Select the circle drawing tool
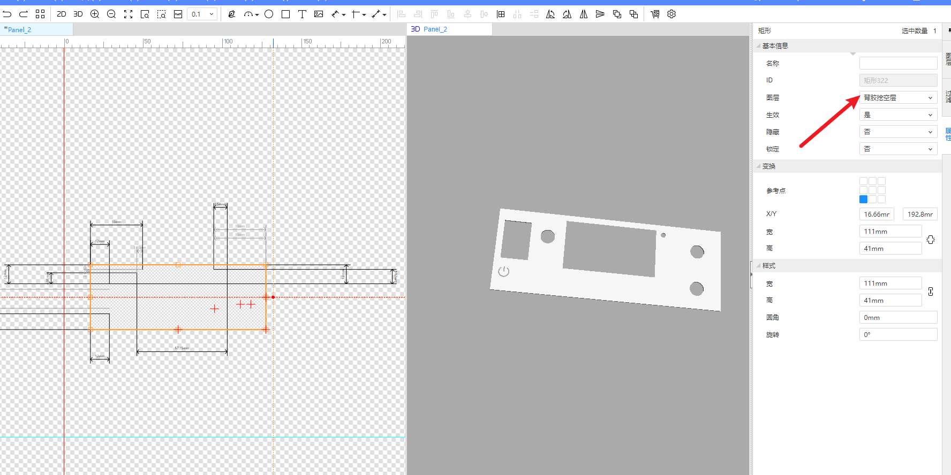This screenshot has width=951, height=475. coord(269,14)
